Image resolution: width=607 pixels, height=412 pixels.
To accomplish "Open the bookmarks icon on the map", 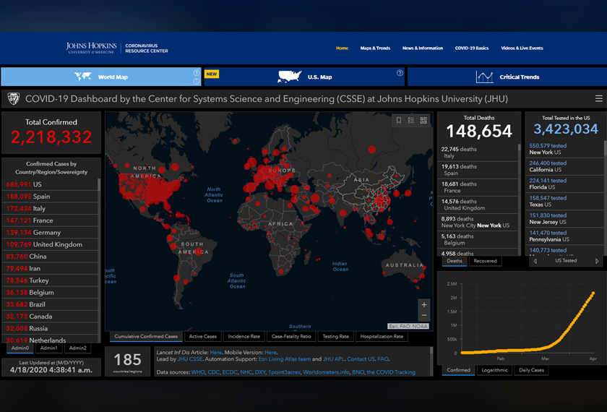I will (x=399, y=121).
